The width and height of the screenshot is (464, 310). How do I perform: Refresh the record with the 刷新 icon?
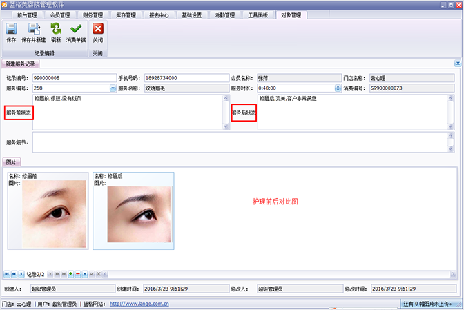[56, 32]
